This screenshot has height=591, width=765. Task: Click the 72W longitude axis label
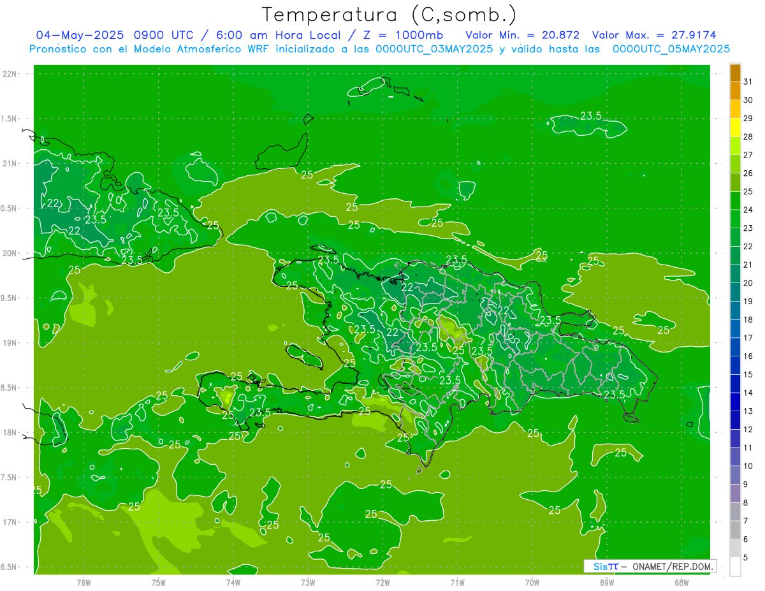tap(382, 582)
